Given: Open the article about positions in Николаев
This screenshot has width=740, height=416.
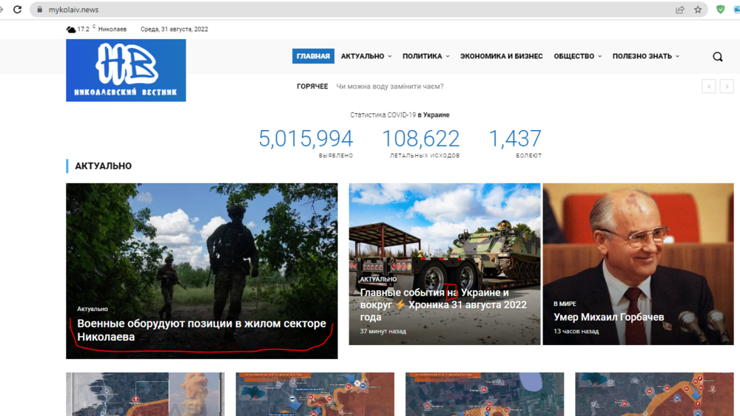Looking at the screenshot, I should 201,330.
